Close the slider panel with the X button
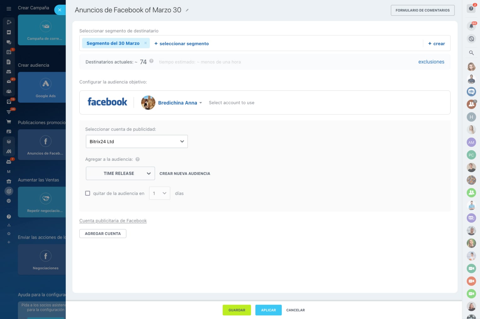480x319 pixels. pos(60,10)
